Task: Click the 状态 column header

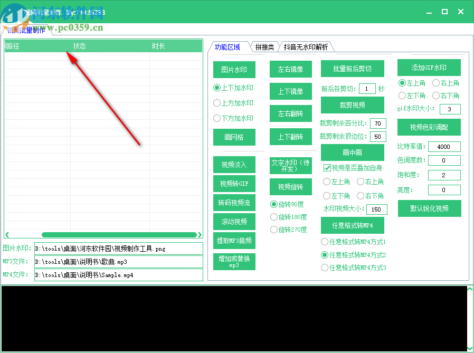Action: 110,46
